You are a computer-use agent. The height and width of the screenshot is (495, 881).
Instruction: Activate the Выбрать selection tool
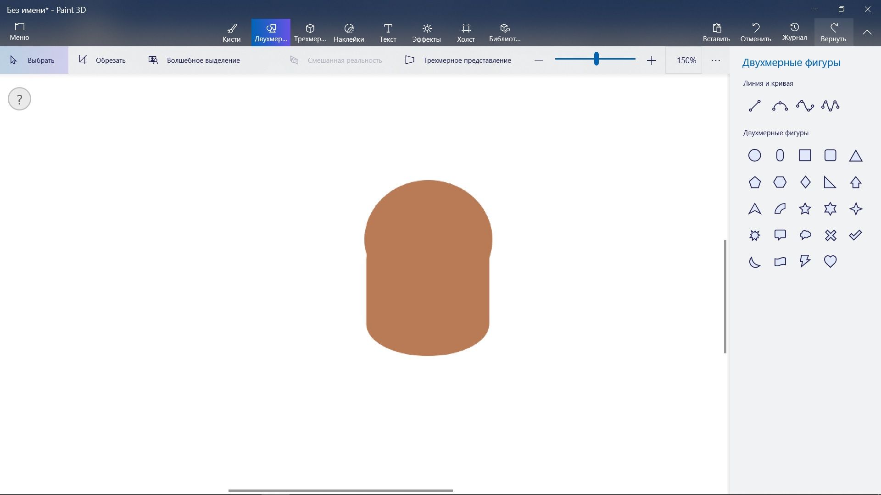[34, 60]
